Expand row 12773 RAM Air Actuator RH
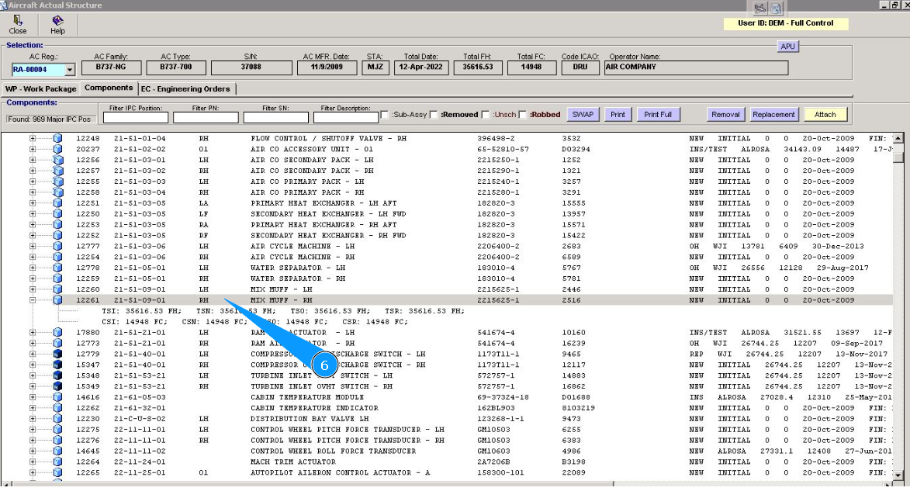Viewport: 910px width, 491px height. (33, 343)
